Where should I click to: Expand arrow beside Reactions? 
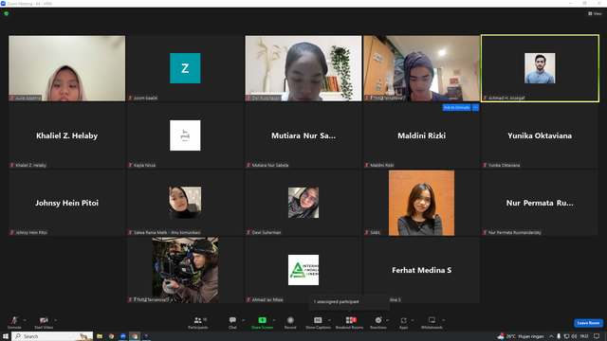pos(387,320)
